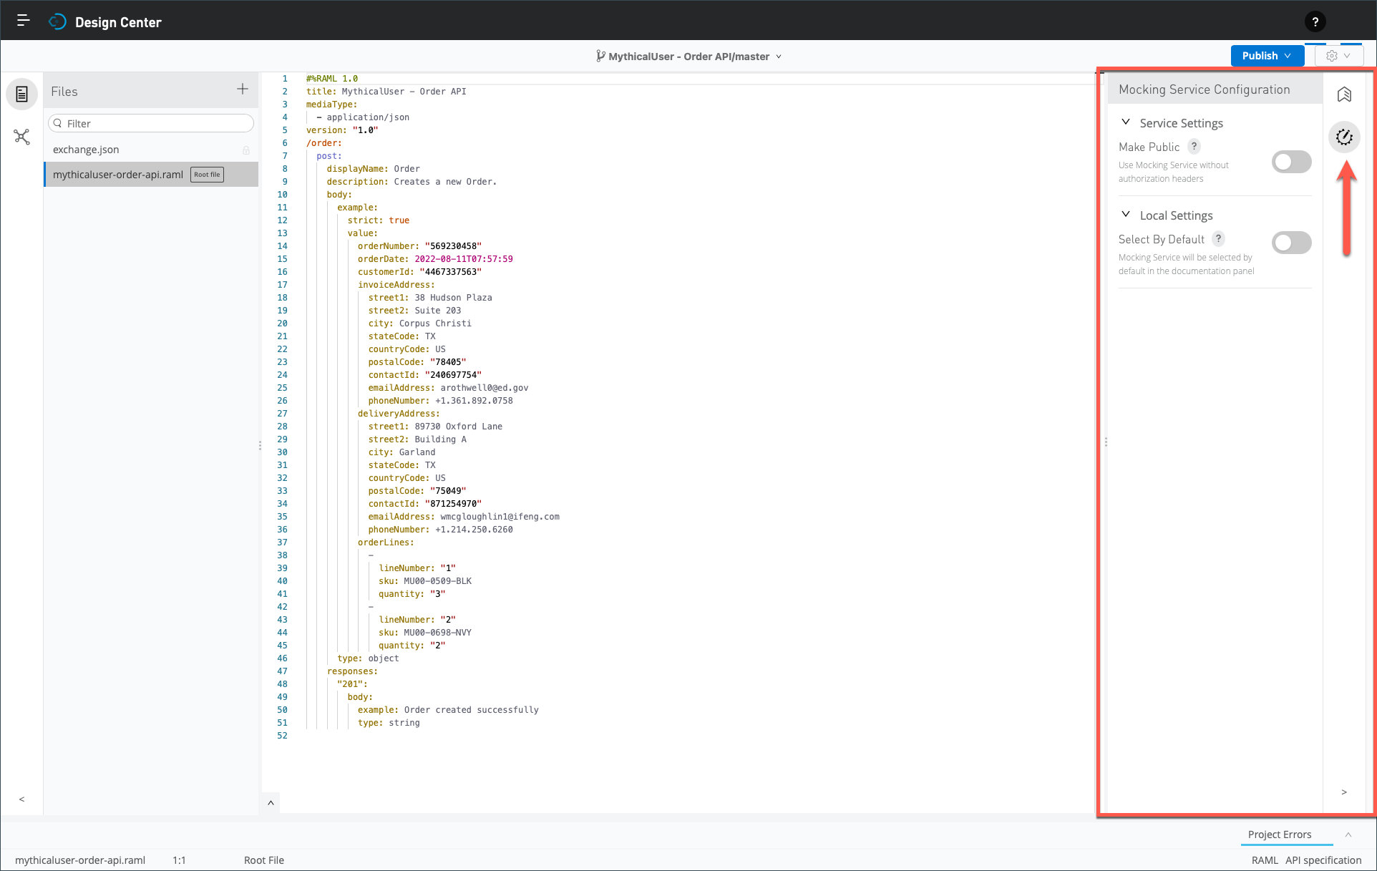The image size is (1377, 871).
Task: Expand the Project Errors panel chevron
Action: pos(1348,834)
